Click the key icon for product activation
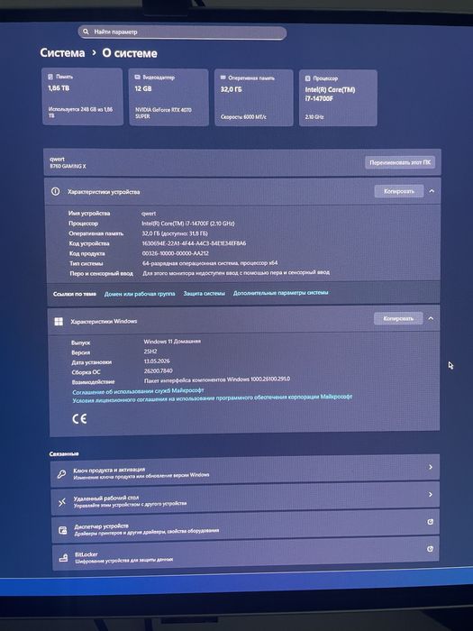This screenshot has width=473, height=631. (x=61, y=473)
